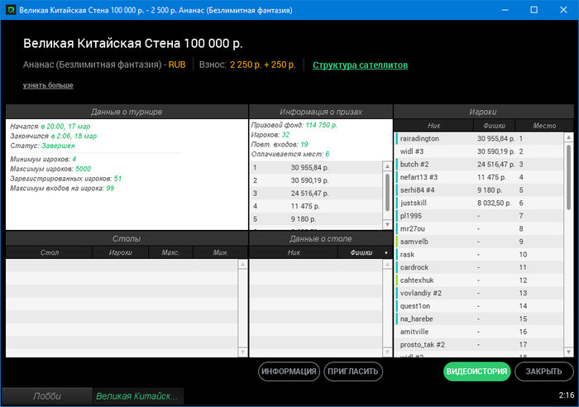Select player vovlandiy #2
Viewport: 579px width, 407px height.
point(479,293)
